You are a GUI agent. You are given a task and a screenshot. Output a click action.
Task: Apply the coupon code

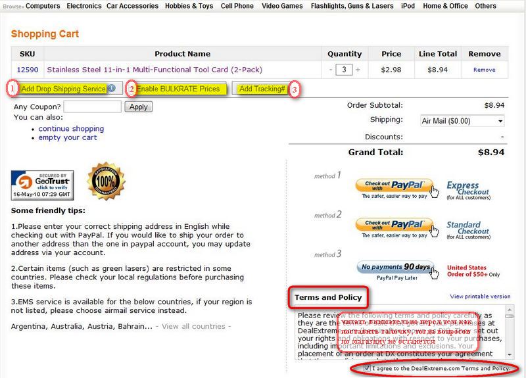point(139,107)
